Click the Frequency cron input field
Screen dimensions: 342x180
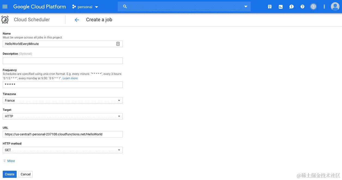(63, 85)
